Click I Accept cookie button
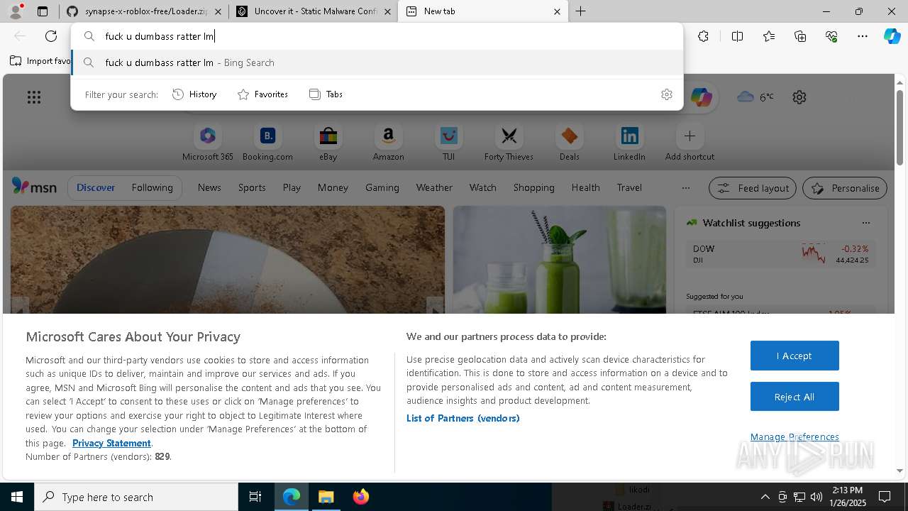The image size is (908, 511). point(794,356)
